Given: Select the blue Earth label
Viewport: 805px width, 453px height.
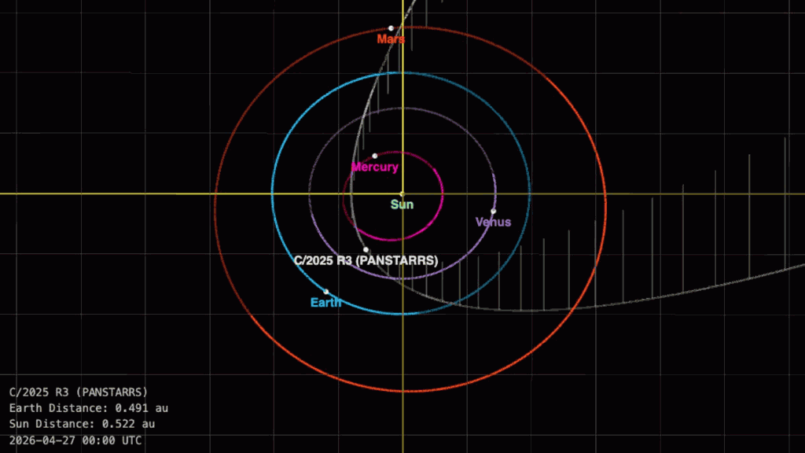Looking at the screenshot, I should pos(325,303).
